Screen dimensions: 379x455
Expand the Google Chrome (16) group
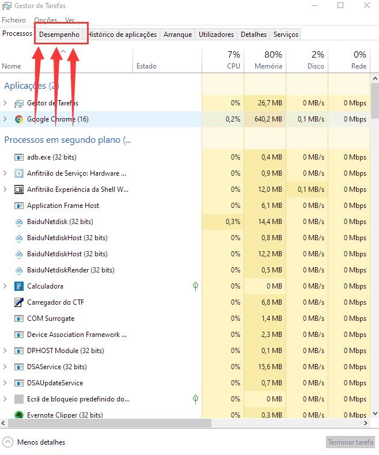5,119
